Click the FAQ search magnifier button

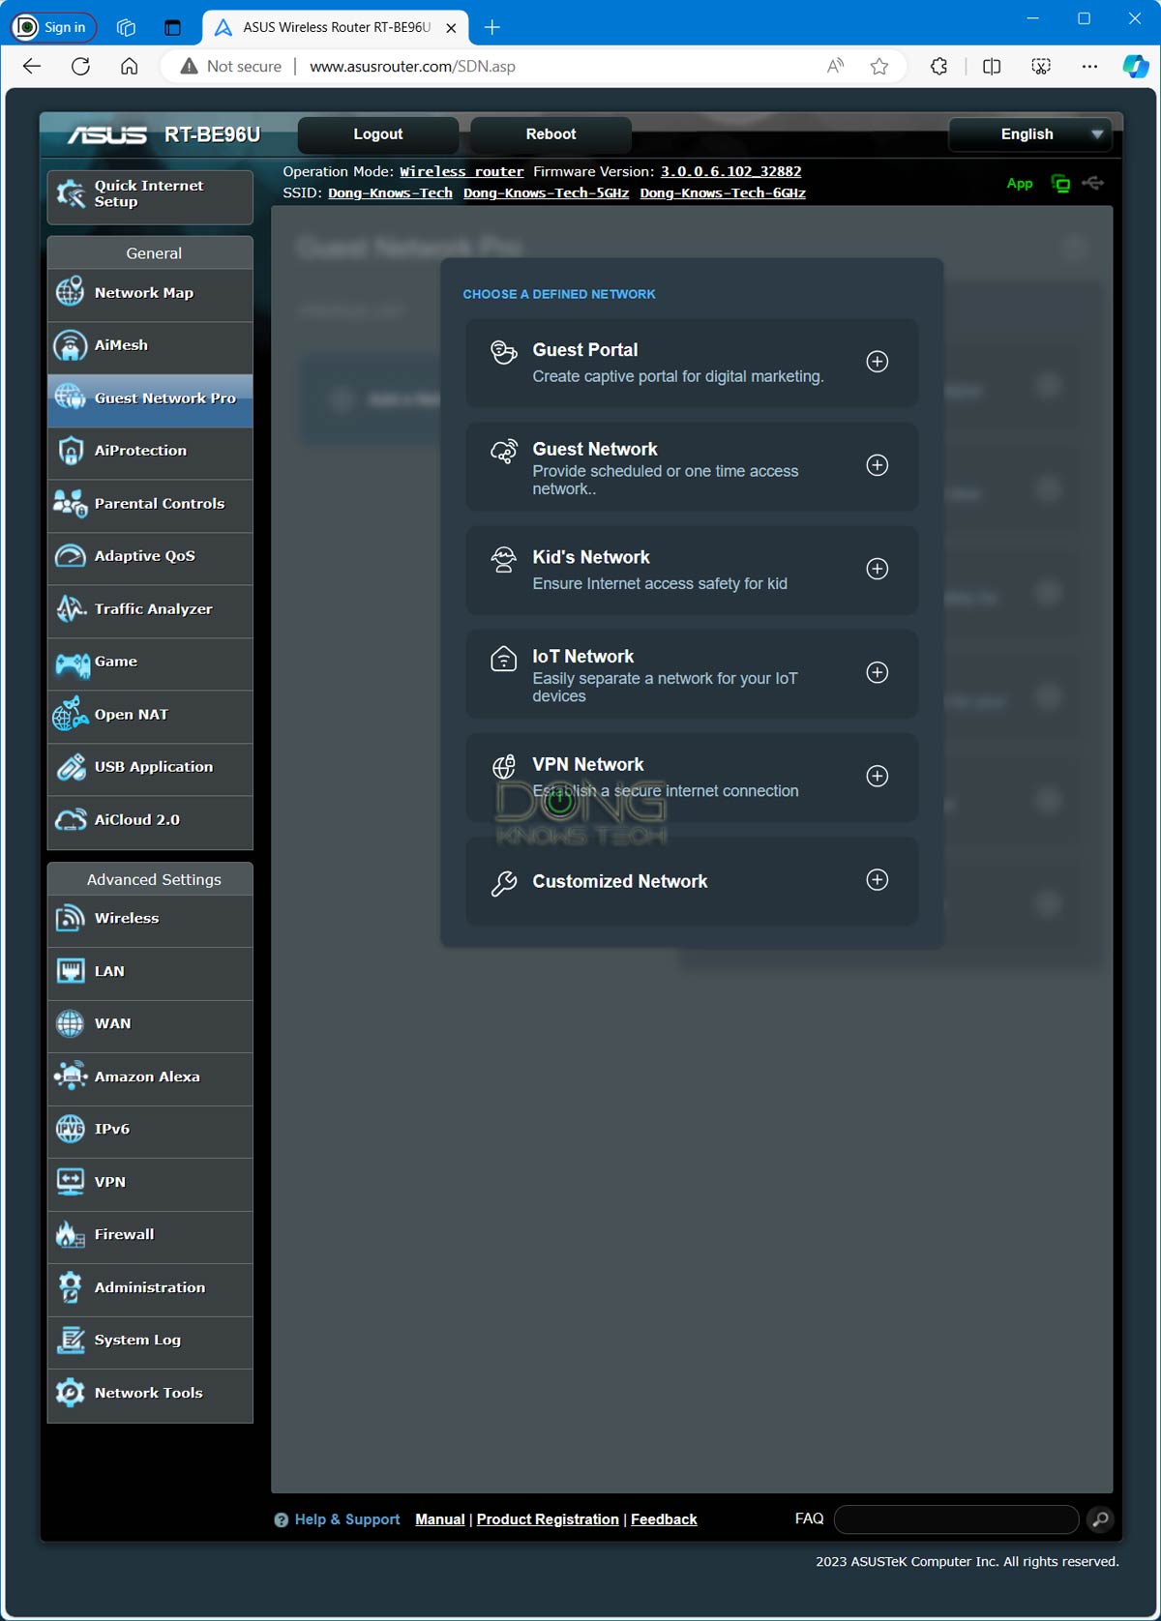pos(1100,1519)
